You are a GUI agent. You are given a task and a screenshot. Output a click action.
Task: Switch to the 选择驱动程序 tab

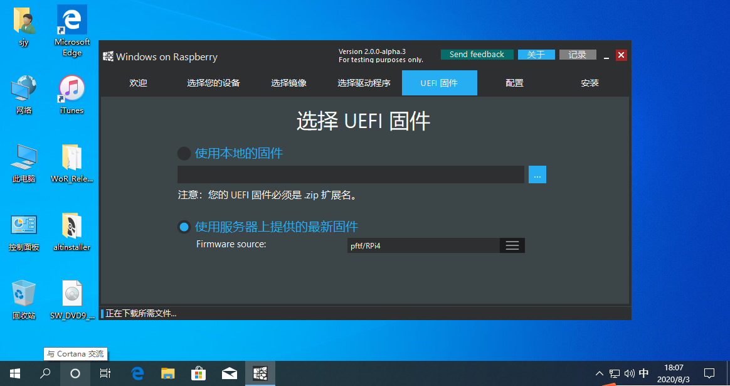[x=364, y=83]
